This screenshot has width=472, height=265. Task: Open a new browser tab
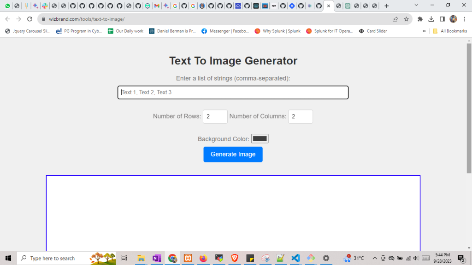[386, 6]
